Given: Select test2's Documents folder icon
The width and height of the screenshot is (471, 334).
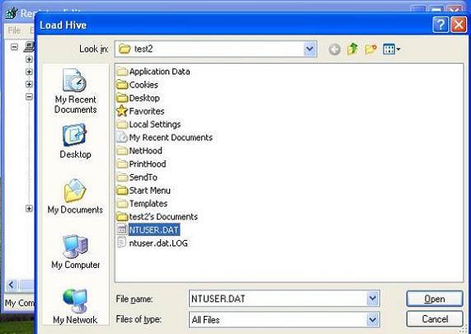Looking at the screenshot, I should [122, 217].
